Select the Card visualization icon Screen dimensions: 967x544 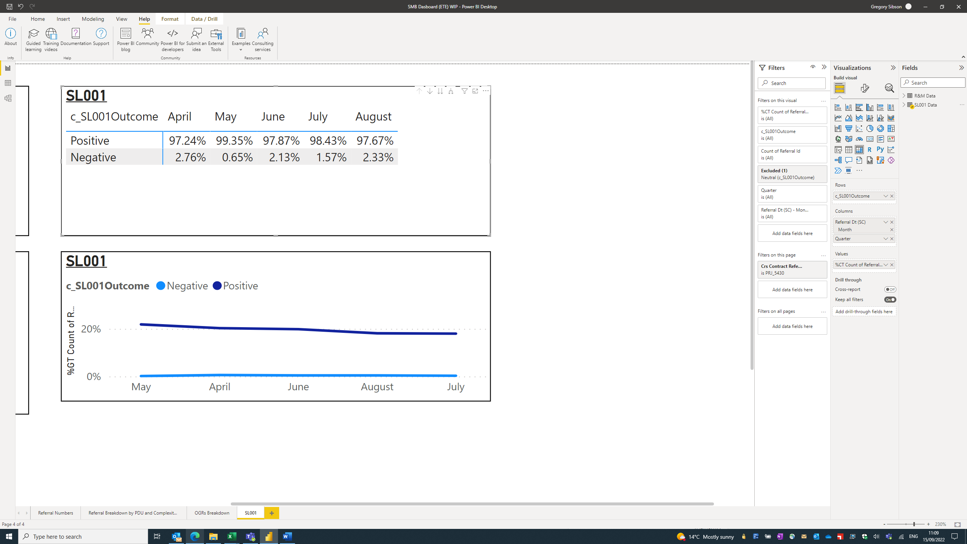(x=870, y=139)
